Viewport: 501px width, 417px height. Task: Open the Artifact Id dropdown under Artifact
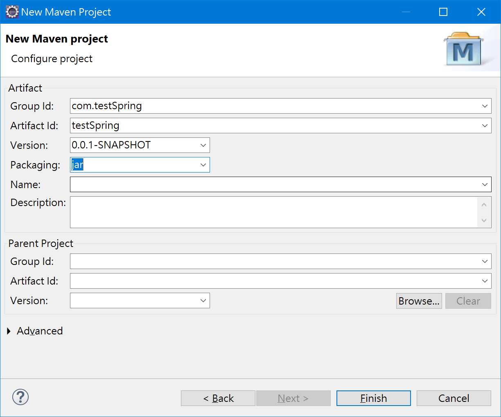click(x=485, y=126)
